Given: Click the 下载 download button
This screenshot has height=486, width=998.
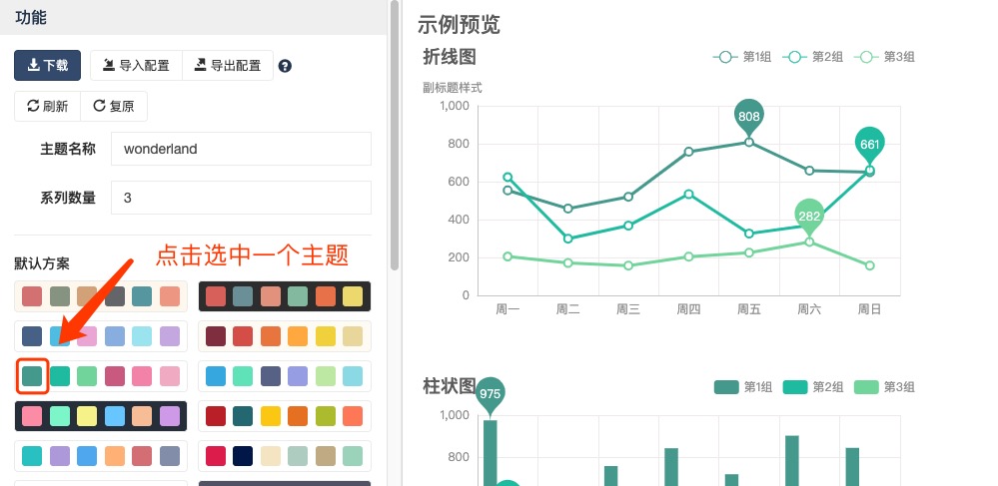Looking at the screenshot, I should (x=47, y=66).
